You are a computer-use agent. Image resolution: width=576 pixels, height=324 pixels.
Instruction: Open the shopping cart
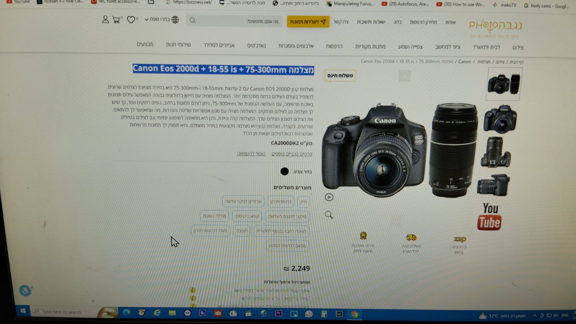click(x=116, y=19)
